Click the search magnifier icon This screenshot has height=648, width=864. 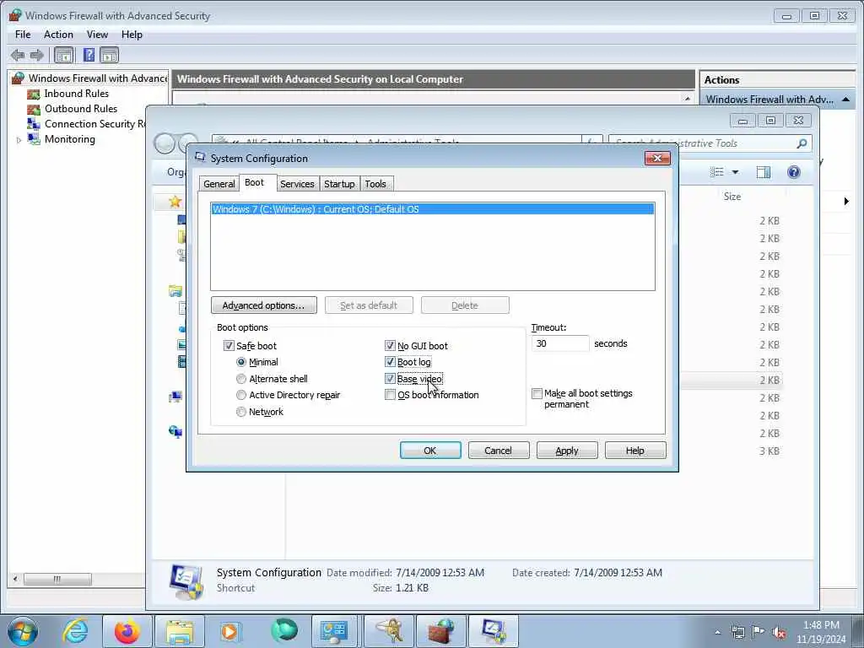click(x=802, y=143)
